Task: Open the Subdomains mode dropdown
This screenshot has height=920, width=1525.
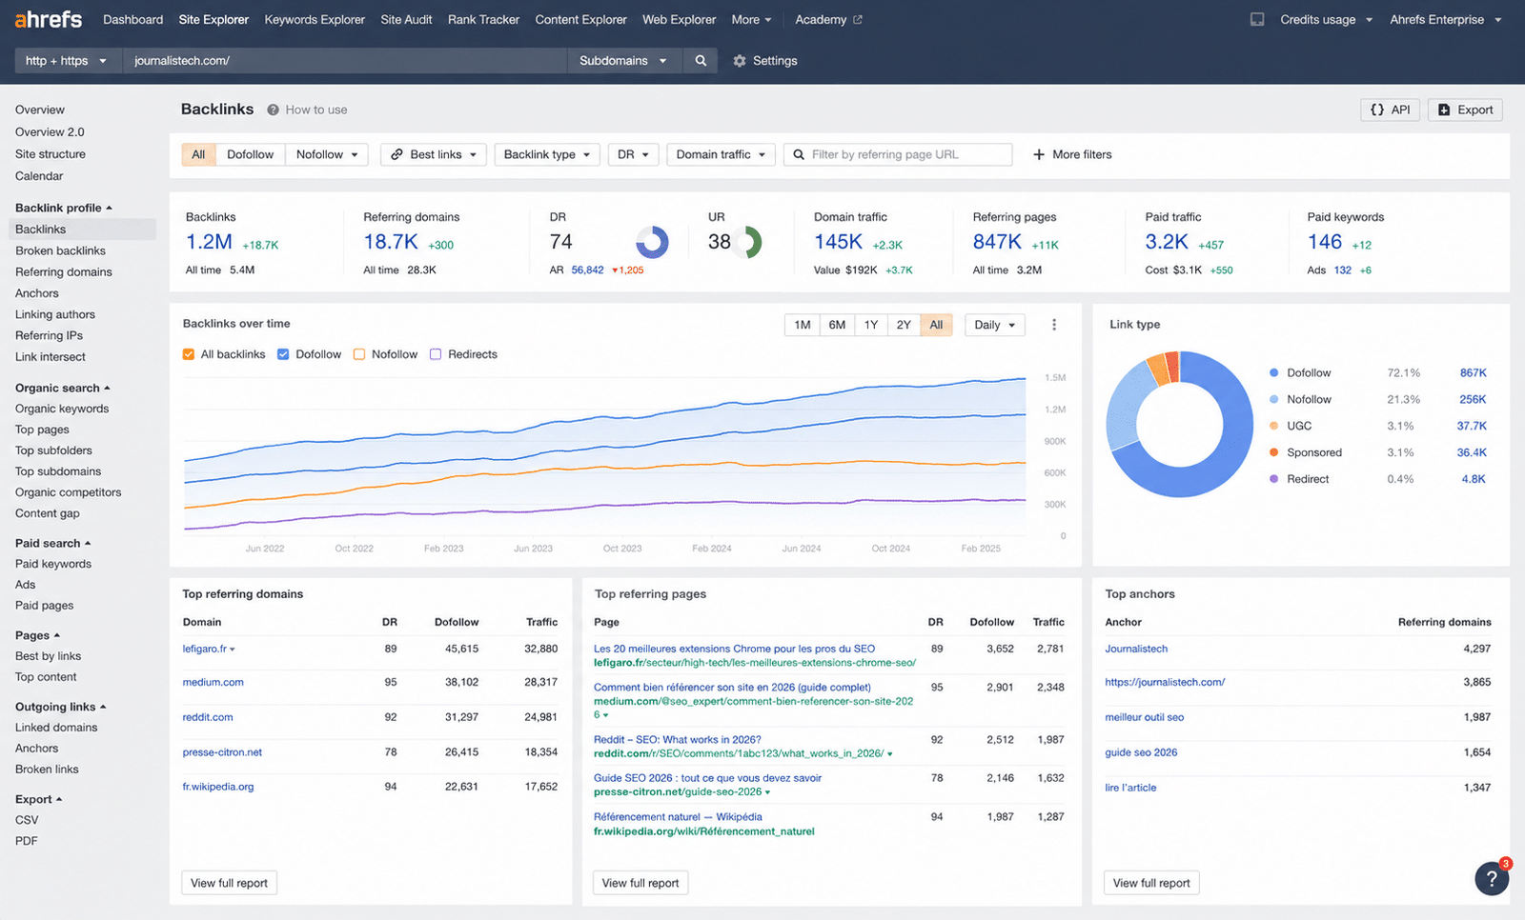Action: tap(623, 60)
